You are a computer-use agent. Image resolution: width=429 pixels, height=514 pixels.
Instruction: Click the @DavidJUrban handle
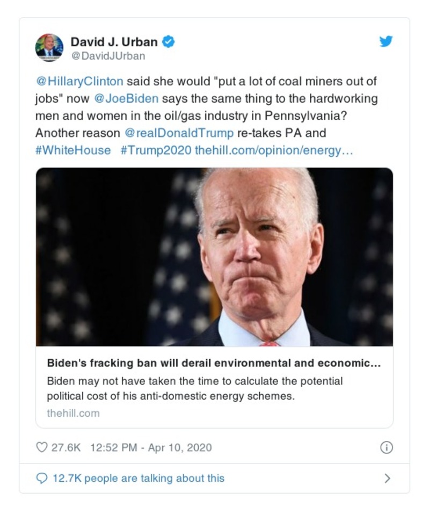pos(108,56)
